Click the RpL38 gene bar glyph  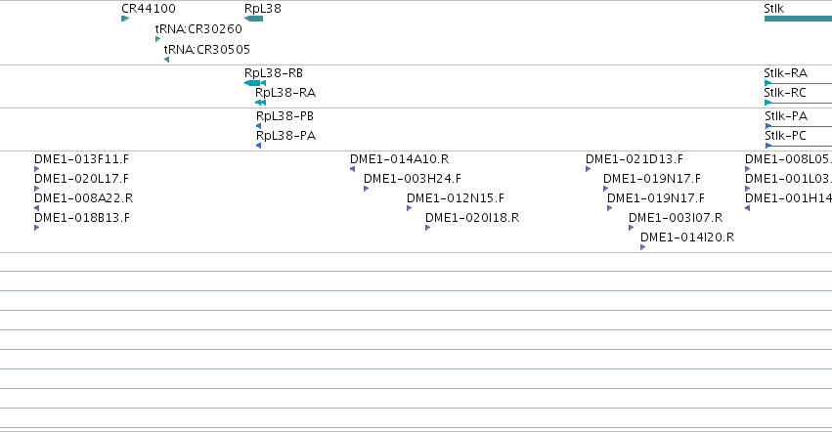click(253, 19)
